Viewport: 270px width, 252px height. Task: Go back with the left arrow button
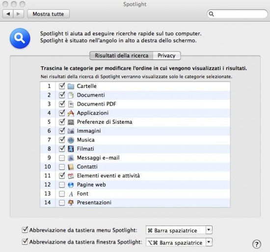tap(8, 14)
